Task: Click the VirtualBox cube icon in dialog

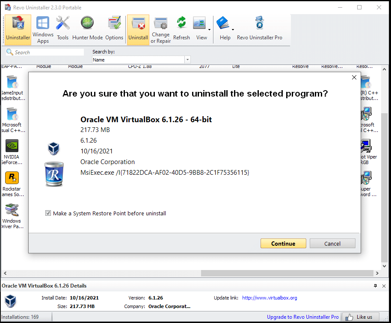Action: [53, 148]
